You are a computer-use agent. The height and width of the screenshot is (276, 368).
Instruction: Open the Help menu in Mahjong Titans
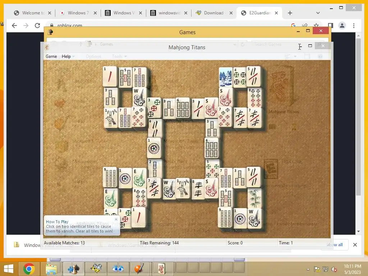point(66,56)
